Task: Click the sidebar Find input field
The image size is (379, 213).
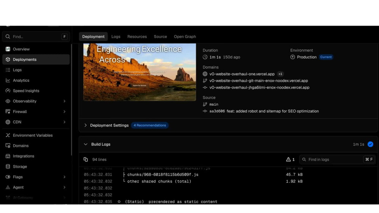Action: tap(36, 36)
